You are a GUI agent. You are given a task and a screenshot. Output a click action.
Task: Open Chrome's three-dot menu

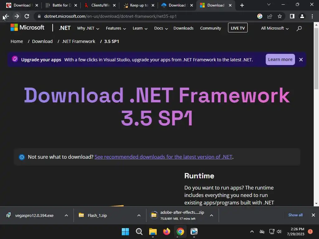(x=312, y=16)
